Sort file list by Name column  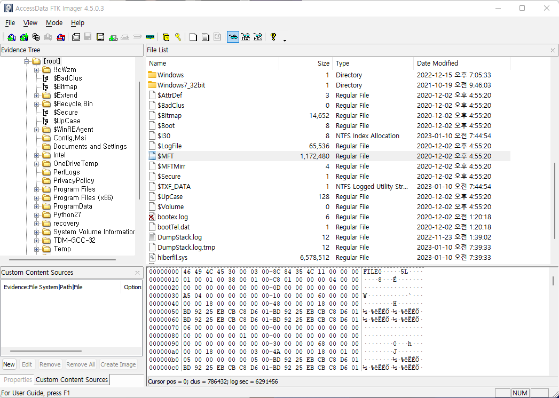212,63
